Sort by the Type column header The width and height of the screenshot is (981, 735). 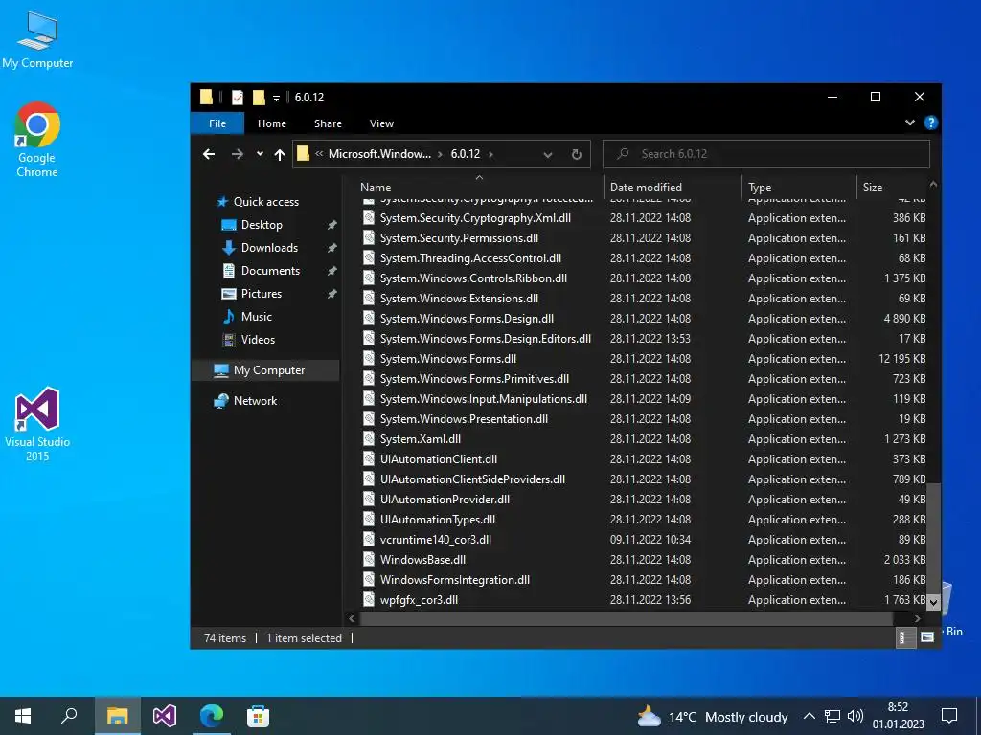pyautogui.click(x=800, y=187)
